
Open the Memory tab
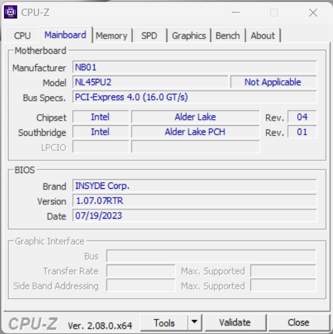[x=112, y=36]
